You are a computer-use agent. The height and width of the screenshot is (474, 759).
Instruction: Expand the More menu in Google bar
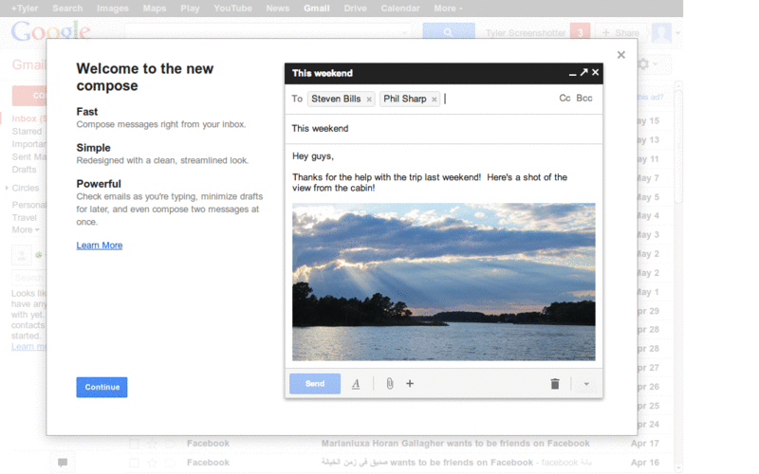pyautogui.click(x=448, y=9)
